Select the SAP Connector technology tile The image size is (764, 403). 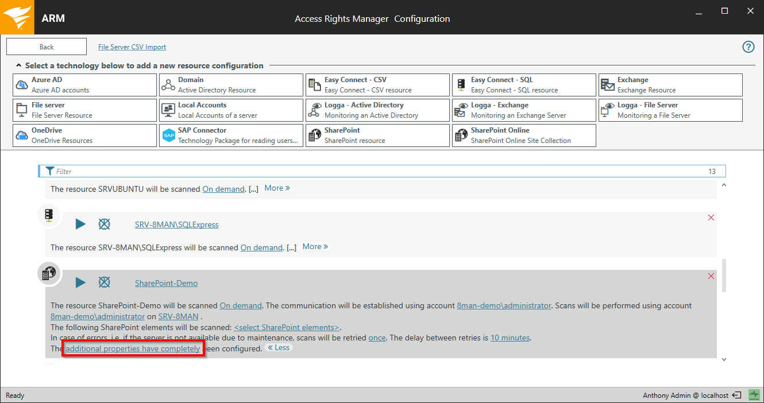[231, 135]
